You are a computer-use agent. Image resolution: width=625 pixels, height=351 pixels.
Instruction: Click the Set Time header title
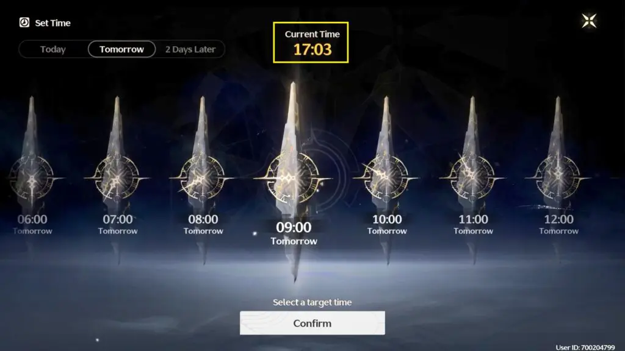click(52, 23)
